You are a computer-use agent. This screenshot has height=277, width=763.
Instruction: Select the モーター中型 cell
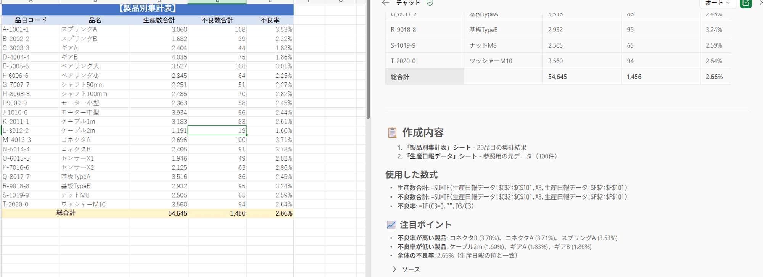95,112
